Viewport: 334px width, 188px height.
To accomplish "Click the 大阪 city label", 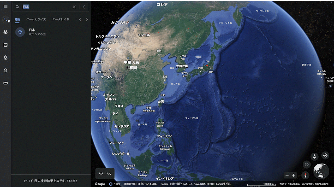I will pyautogui.click(x=200, y=68).
